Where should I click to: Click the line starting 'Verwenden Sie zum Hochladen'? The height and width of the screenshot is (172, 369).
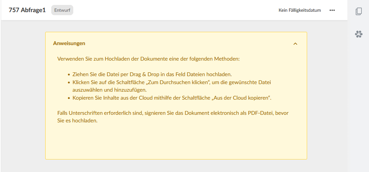(148, 59)
